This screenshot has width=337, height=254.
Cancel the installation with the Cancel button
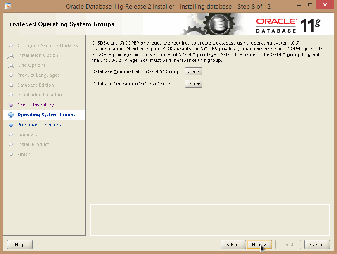[317, 245]
